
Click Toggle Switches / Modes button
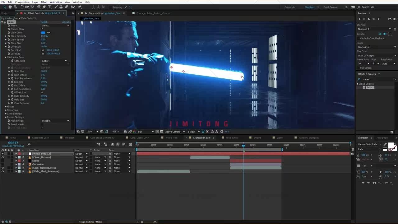(x=90, y=222)
